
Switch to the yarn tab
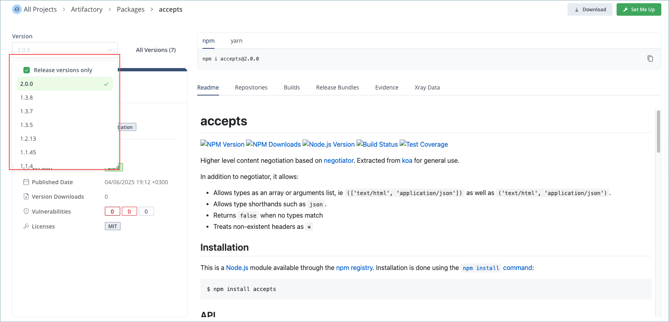tap(236, 41)
